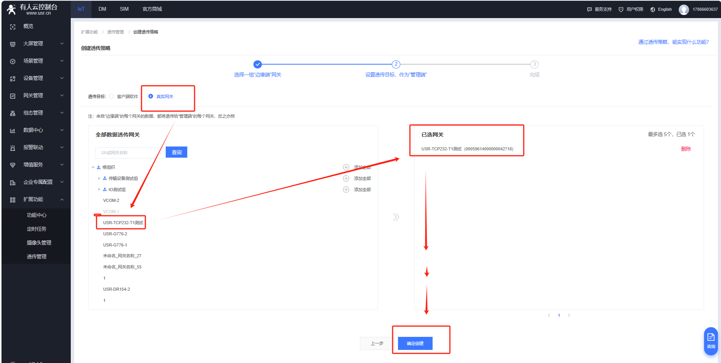
Task: Click the plus icon beside IO测试组
Action: [x=346, y=190]
